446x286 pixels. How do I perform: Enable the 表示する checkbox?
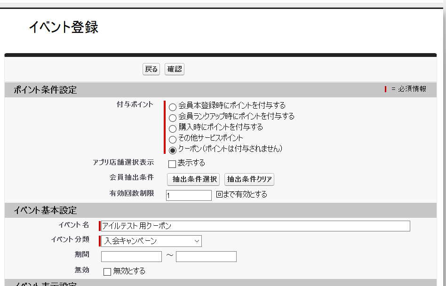(x=172, y=163)
